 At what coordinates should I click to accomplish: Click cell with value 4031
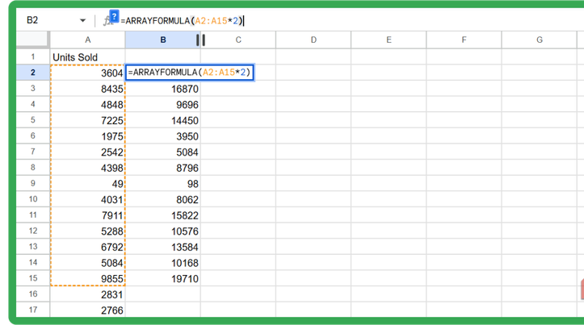pyautogui.click(x=88, y=199)
